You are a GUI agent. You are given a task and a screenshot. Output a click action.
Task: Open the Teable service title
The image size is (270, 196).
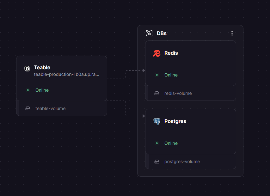tap(42, 68)
